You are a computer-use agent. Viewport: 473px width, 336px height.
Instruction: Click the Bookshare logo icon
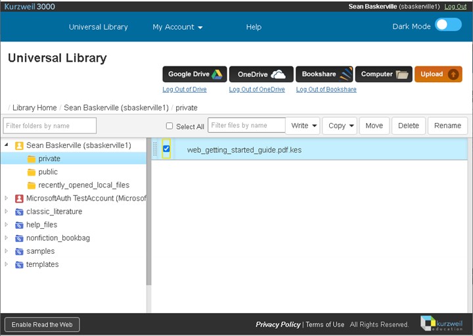pyautogui.click(x=345, y=74)
